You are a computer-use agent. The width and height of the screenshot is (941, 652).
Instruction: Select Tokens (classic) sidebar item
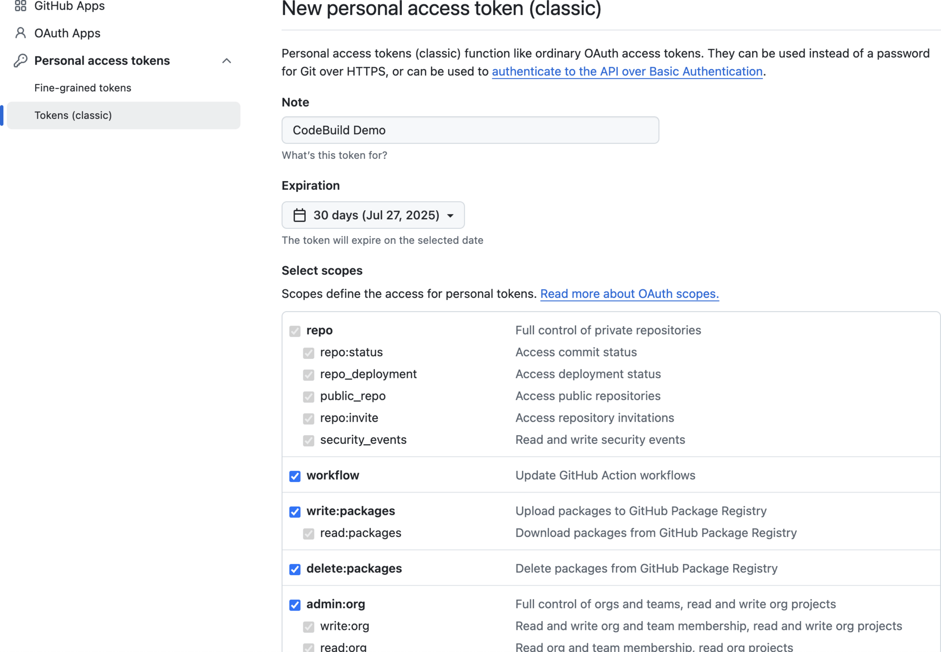[x=73, y=115]
